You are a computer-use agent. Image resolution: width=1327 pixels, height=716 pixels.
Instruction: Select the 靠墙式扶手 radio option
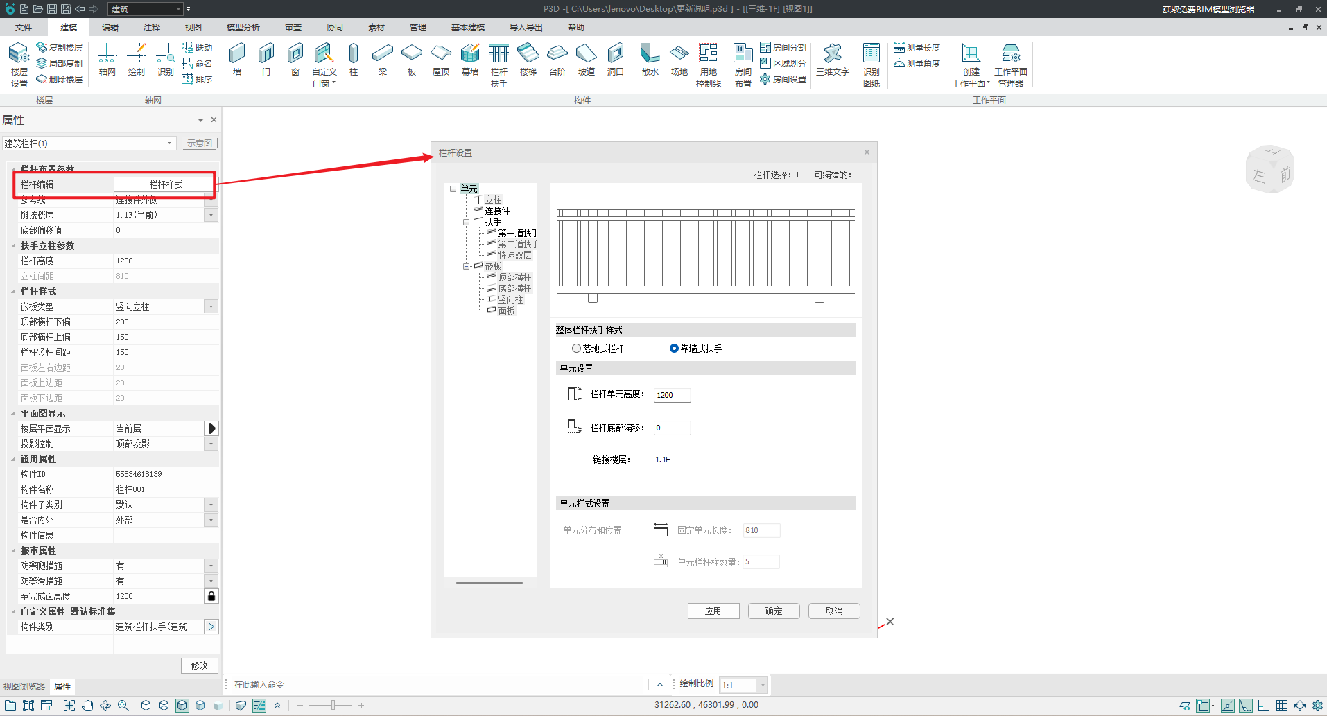coord(674,349)
